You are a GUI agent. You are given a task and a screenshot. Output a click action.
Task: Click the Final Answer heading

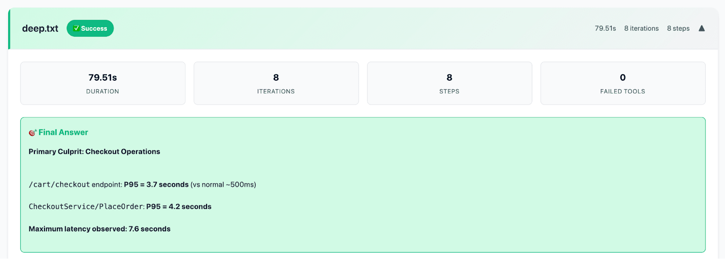point(63,133)
